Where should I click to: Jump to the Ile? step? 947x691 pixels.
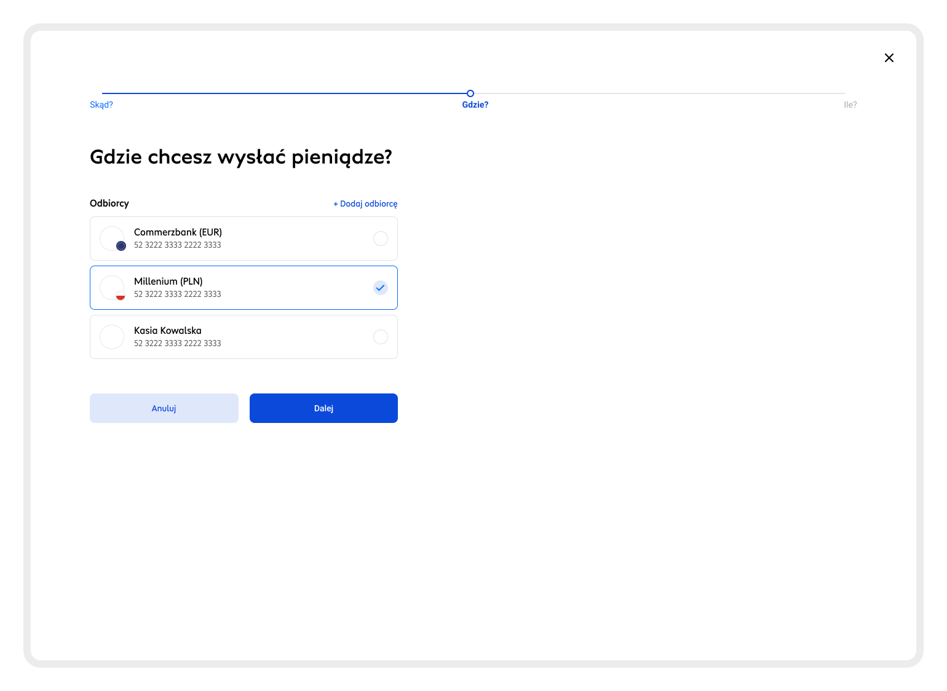click(850, 105)
